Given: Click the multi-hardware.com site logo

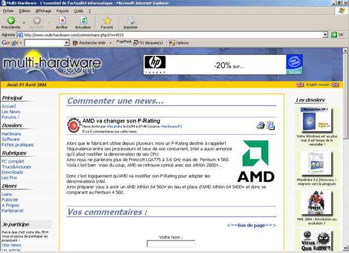Looking at the screenshot, I should pyautogui.click(x=52, y=64).
